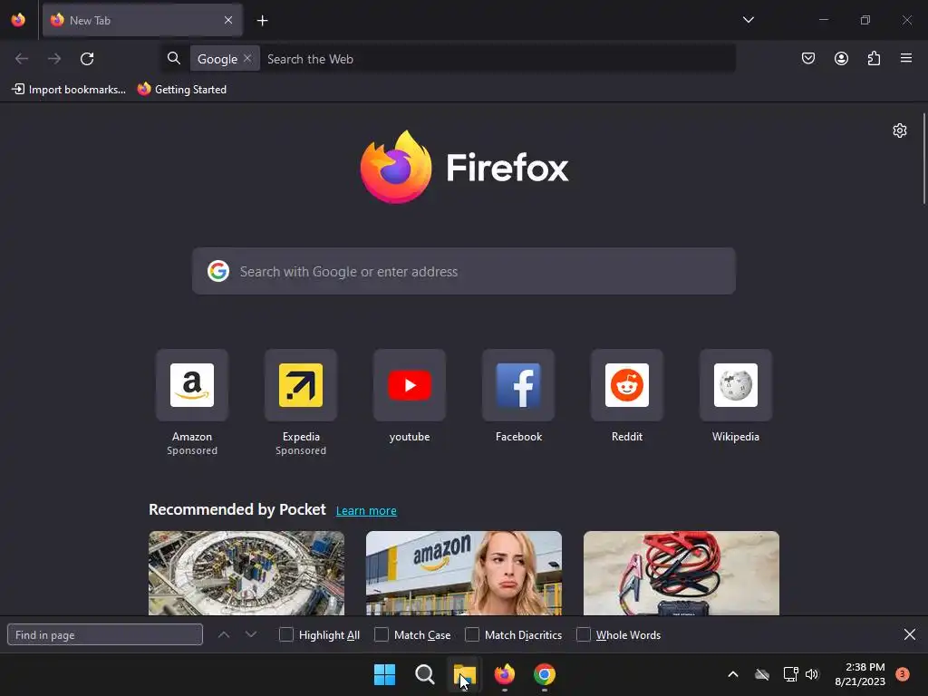
Task: Open the list all tabs dropdown
Action: (748, 20)
